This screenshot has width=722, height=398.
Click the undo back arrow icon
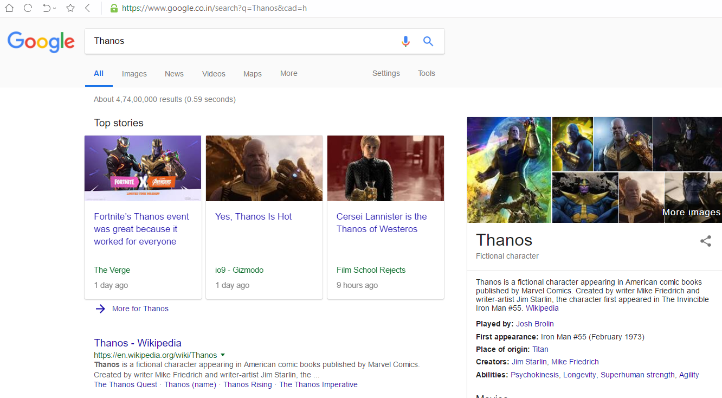click(47, 8)
